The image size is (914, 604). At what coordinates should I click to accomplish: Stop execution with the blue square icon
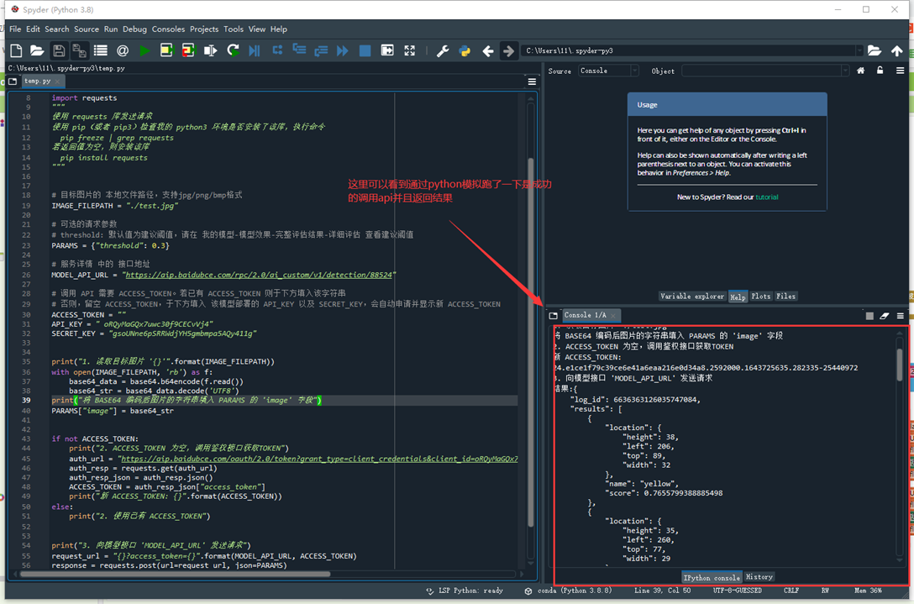(x=365, y=50)
